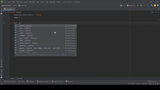The width and height of the screenshot is (160, 90).
Task: Open the Problems tool window
Action: pos(30,81)
